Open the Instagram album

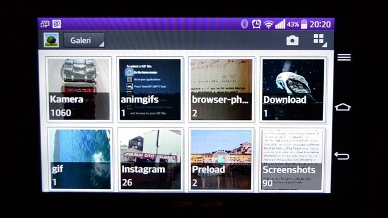[151, 160]
